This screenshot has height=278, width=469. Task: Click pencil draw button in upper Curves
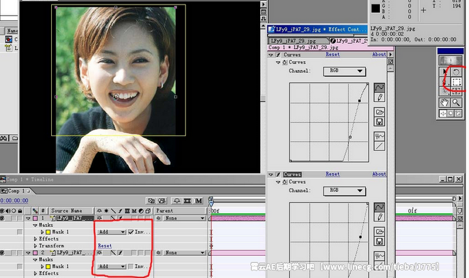380,97
